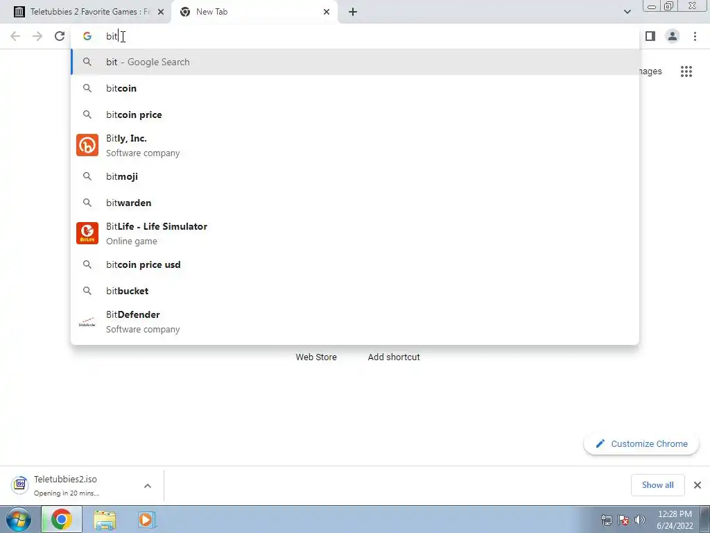The height and width of the screenshot is (533, 710).
Task: Click Show all downloads
Action: tap(657, 485)
